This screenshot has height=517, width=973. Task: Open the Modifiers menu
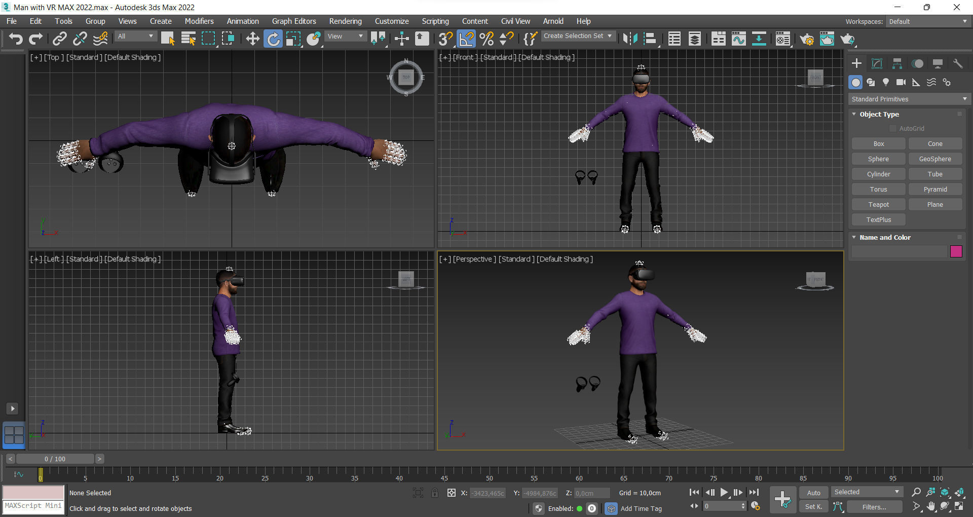(199, 21)
